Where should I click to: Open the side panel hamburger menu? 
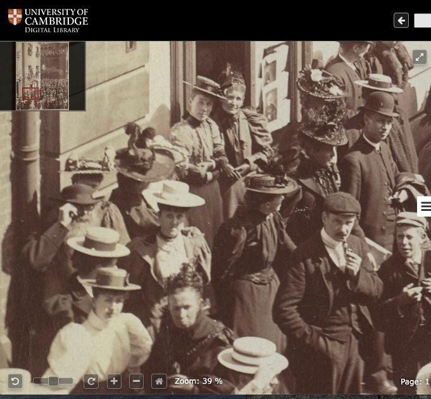(x=425, y=206)
